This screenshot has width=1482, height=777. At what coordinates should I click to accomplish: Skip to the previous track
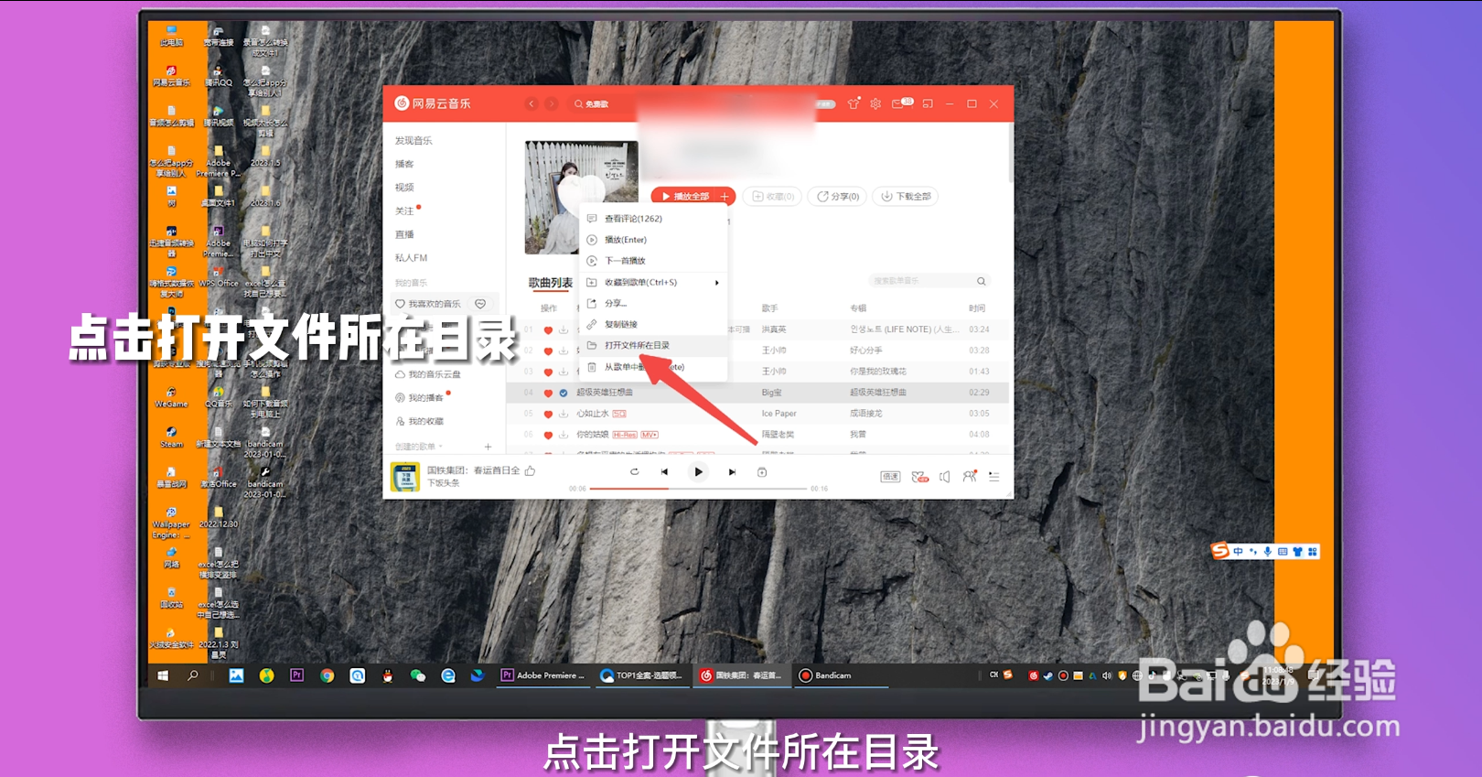tap(664, 472)
